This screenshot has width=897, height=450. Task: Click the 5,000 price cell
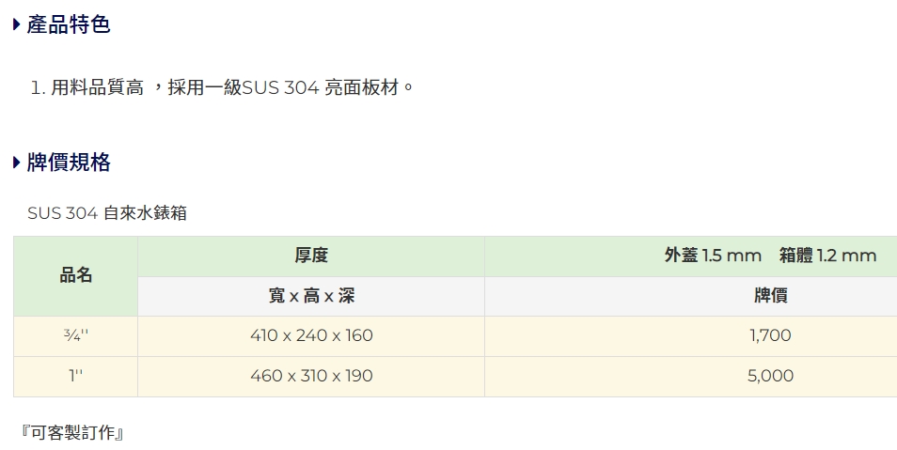click(x=771, y=376)
